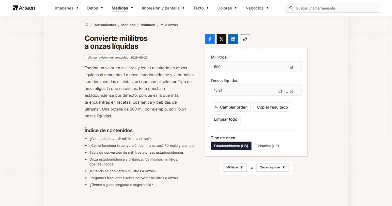Open the Onzas líquidas target unit dropdown
The height and width of the screenshot is (206, 392).
(273, 167)
